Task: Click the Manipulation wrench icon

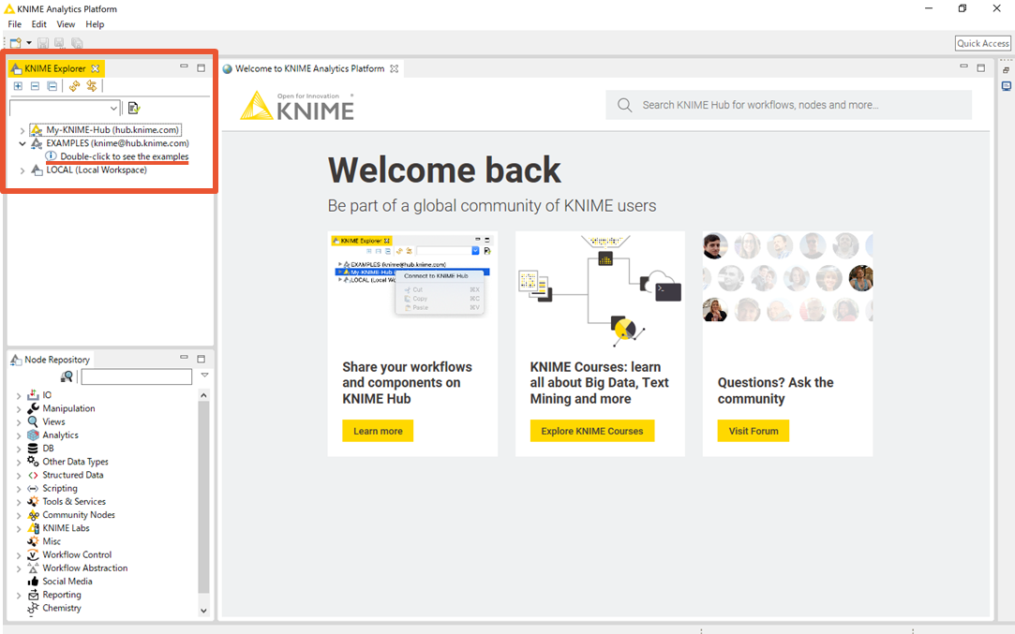Action: click(x=33, y=408)
